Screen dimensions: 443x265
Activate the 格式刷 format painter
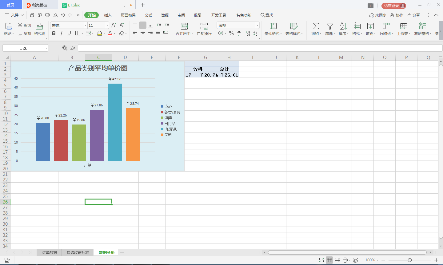pyautogui.click(x=40, y=29)
